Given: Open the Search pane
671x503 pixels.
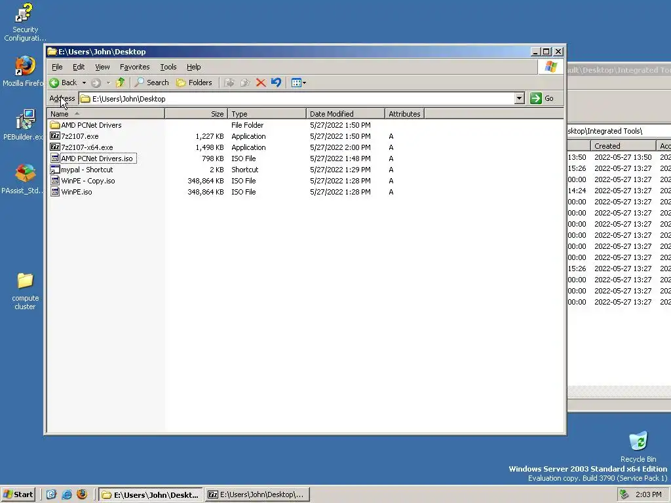Looking at the screenshot, I should point(151,83).
